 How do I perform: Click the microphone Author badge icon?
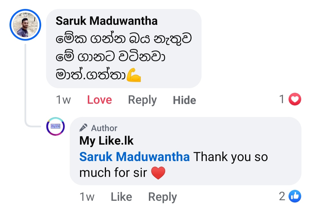[84, 128]
